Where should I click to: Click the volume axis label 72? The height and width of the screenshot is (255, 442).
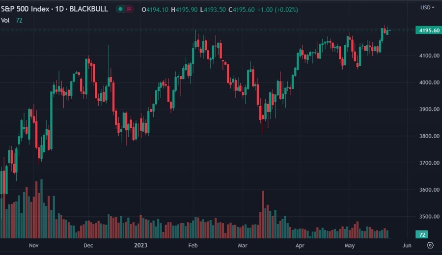[x=422, y=235]
